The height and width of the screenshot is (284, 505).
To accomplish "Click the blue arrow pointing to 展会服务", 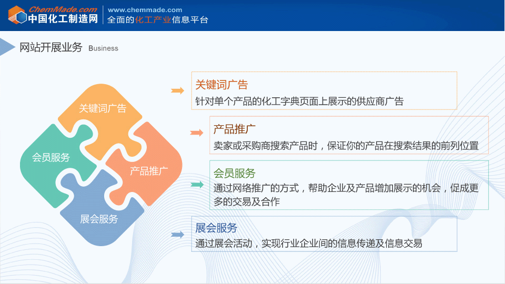I will [177, 235].
